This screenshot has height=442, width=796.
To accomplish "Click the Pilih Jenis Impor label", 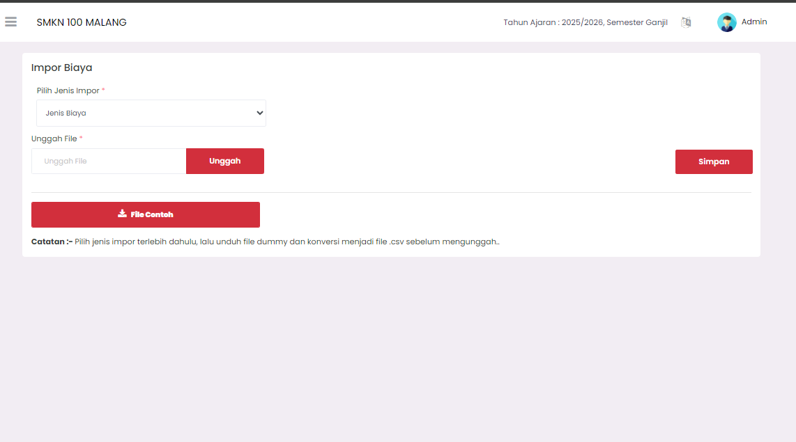I will [x=68, y=90].
